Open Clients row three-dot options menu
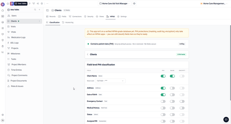This screenshot has width=231, height=124. tap(39, 21)
